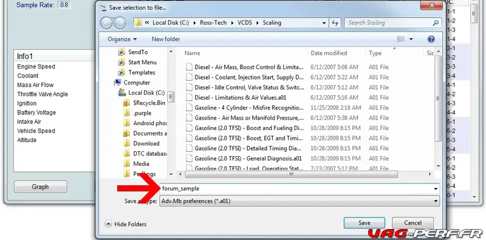Image resolution: width=486 pixels, height=240 pixels.
Task: Click the New folder button
Action: tap(165, 39)
